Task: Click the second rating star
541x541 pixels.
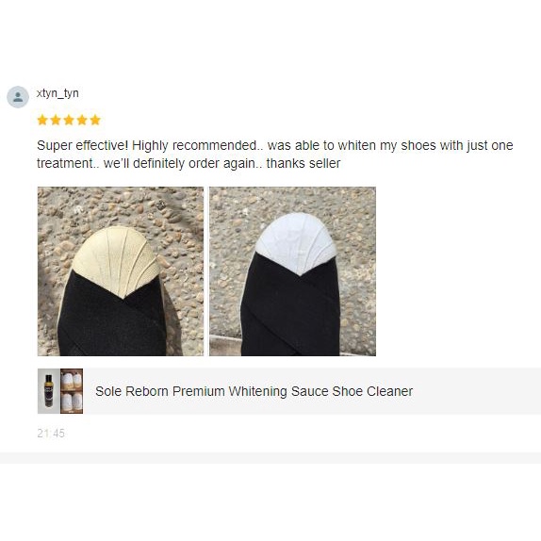Action: (56, 120)
